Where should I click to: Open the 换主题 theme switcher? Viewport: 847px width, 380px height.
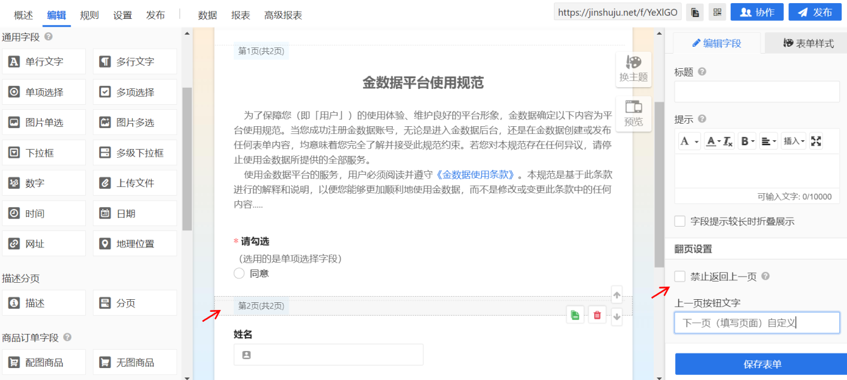click(633, 69)
